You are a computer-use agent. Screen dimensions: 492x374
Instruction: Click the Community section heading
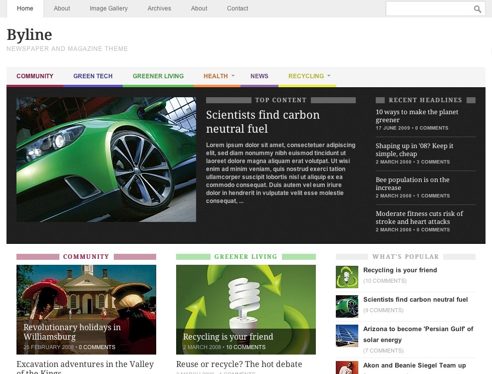[86, 257]
